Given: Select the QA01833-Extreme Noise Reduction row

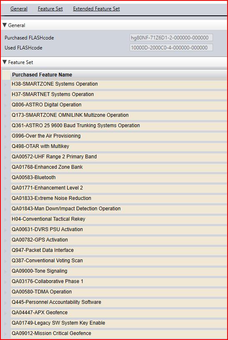Looking at the screenshot, I should click(x=118, y=198).
